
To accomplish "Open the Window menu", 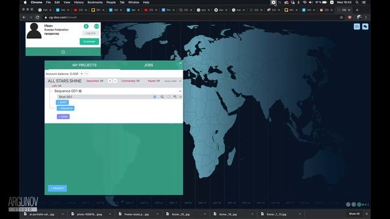I will click(x=133, y=2).
